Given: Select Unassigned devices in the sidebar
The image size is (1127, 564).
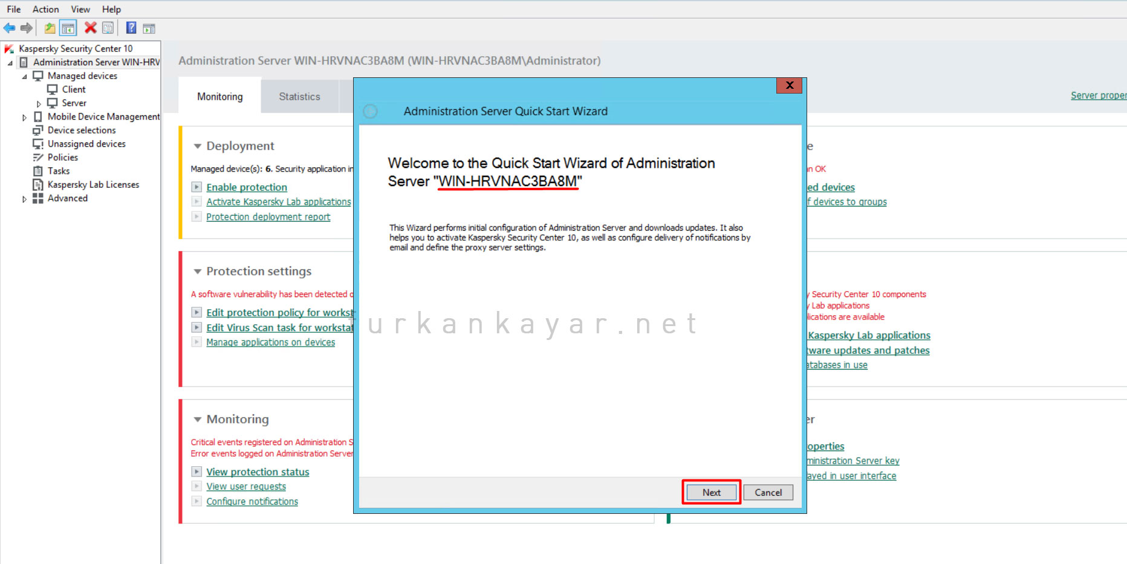Looking at the screenshot, I should point(86,144).
